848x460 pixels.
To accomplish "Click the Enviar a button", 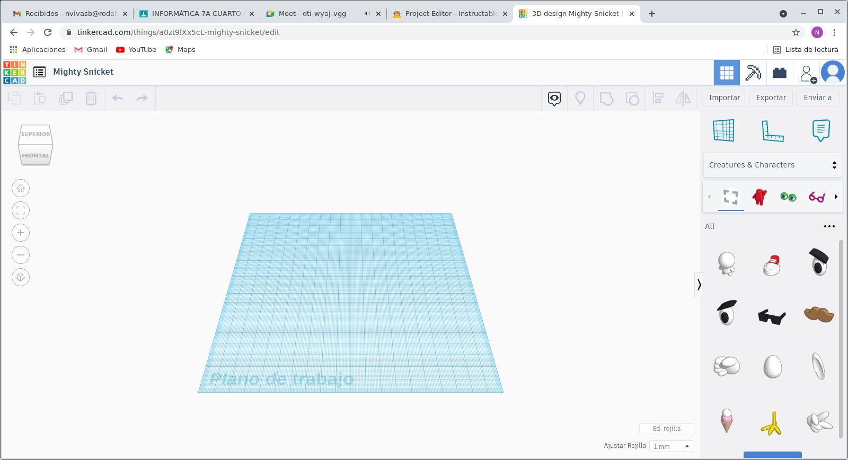I will 818,98.
